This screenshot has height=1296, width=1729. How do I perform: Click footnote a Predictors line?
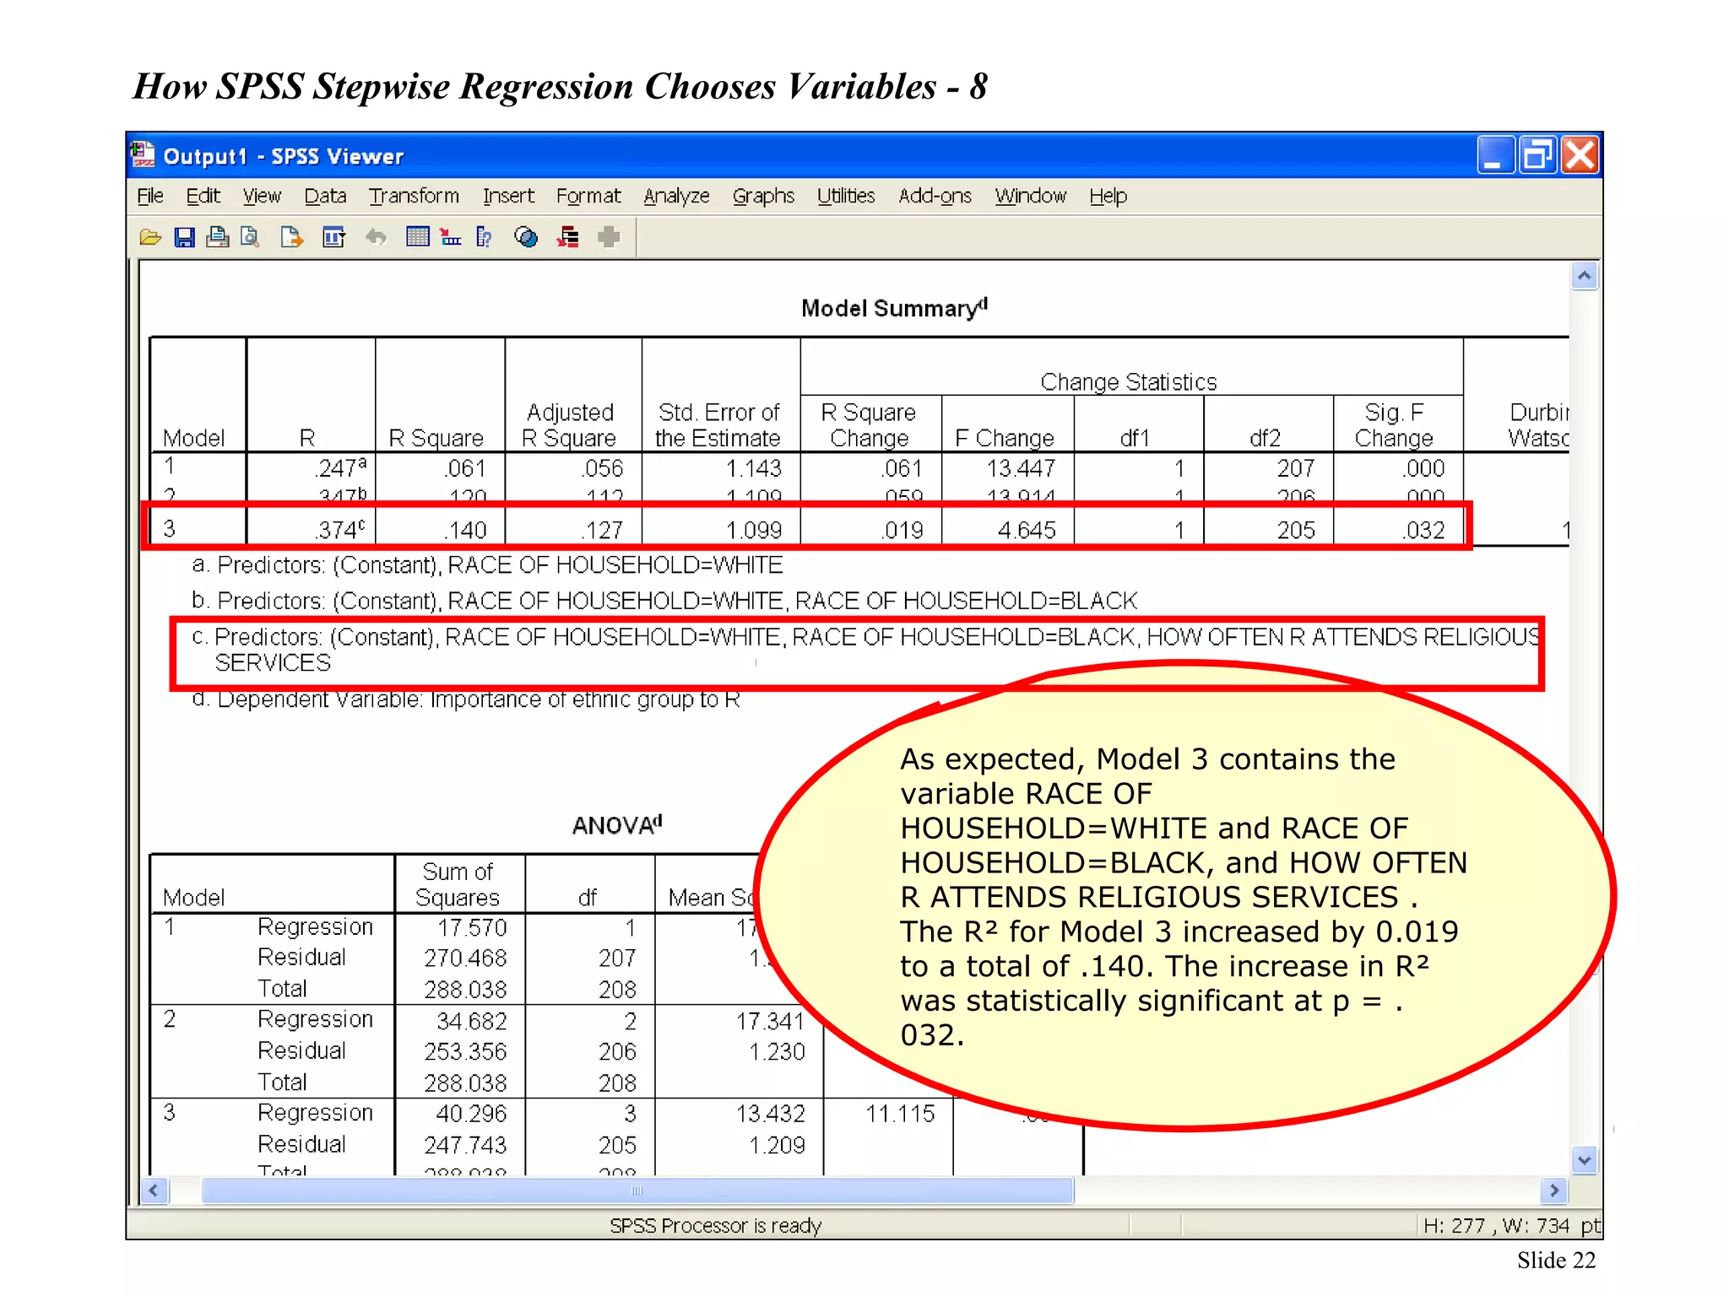click(x=487, y=564)
